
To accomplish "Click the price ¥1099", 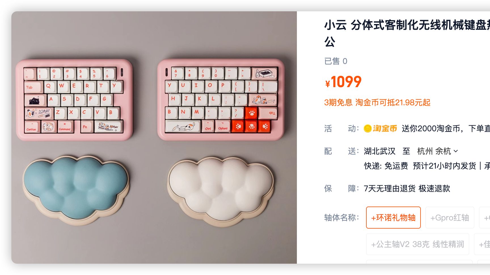I will point(343,82).
